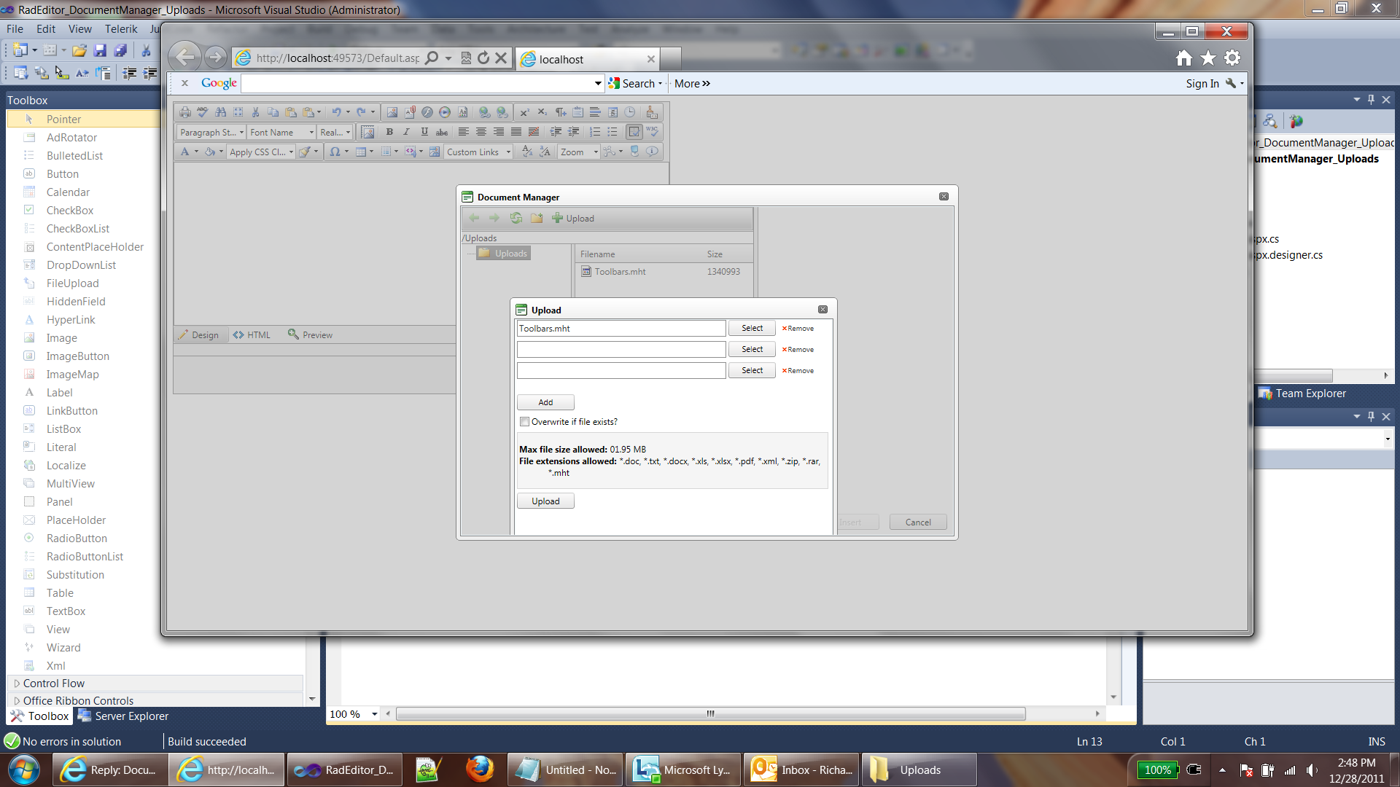
Task: Click the Add button in Upload dialog
Action: (545, 402)
